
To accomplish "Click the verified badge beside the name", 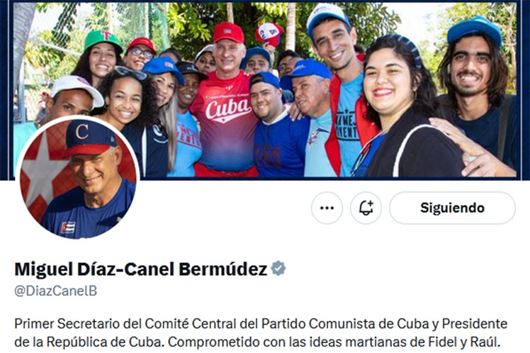I will coord(278,269).
